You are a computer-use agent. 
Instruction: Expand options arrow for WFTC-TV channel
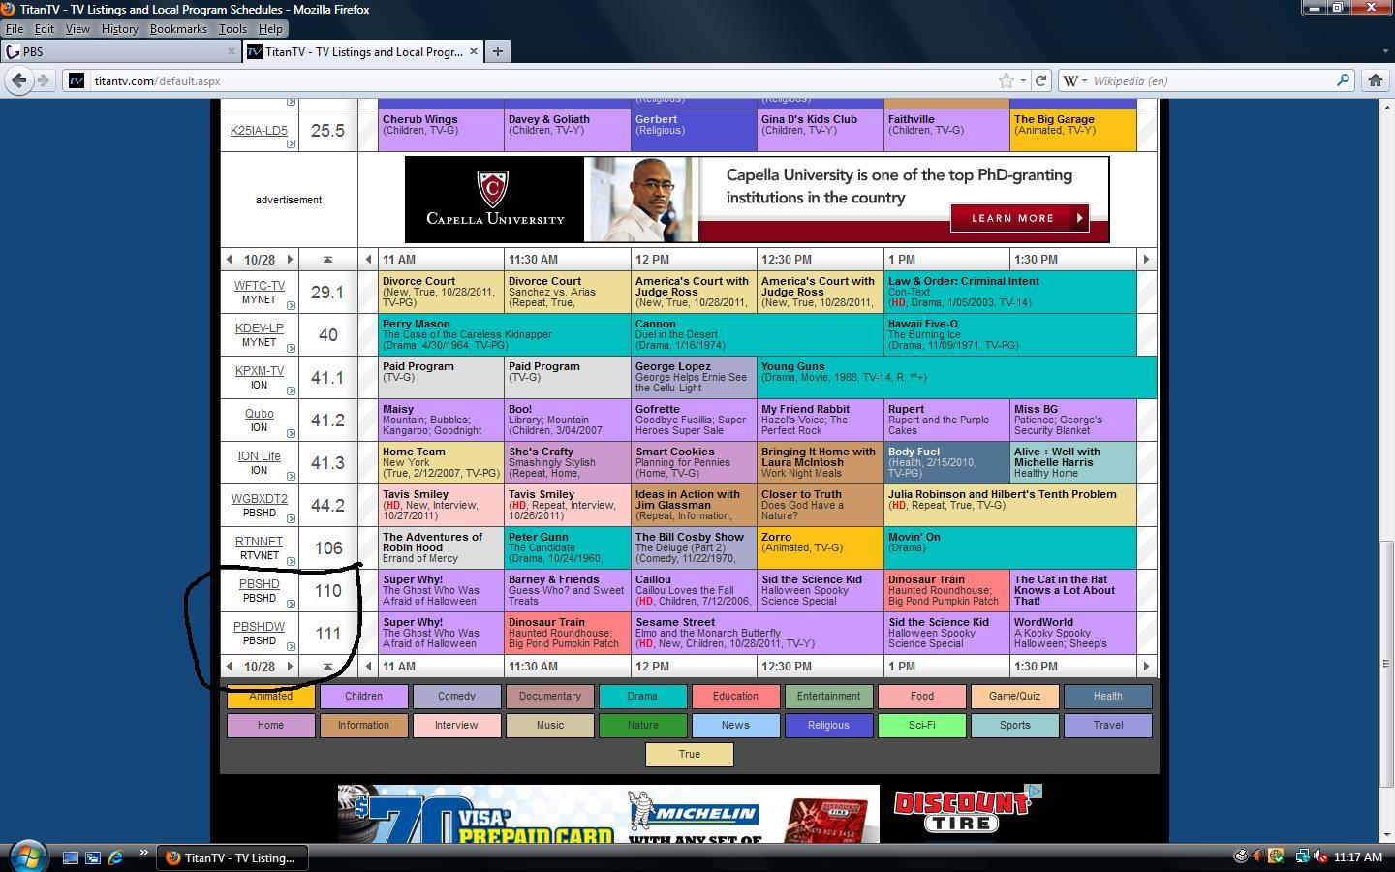coord(291,306)
